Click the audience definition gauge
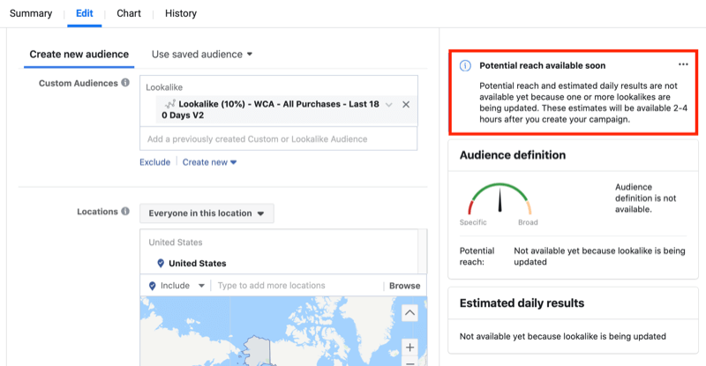706x366 pixels. pyautogui.click(x=499, y=198)
